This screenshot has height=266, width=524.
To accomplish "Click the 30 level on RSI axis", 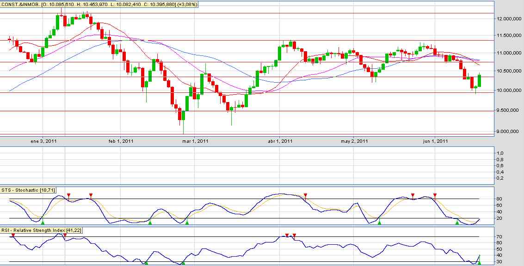I will (499, 262).
